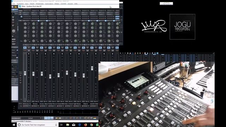Open the Datei menu
This screenshot has height=127, width=226.
[x=13, y=4]
